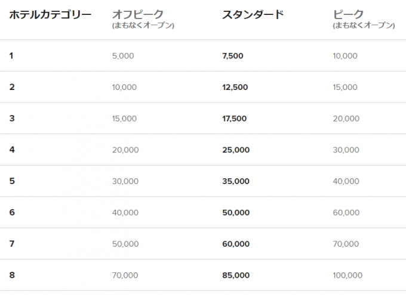
Task: Select category 4 off-peak value 20,000
Action: [125, 150]
